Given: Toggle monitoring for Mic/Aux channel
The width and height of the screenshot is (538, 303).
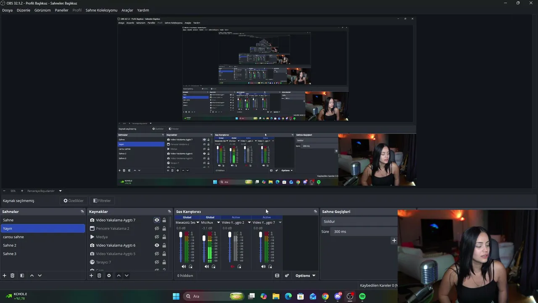Looking at the screenshot, I should (214, 267).
